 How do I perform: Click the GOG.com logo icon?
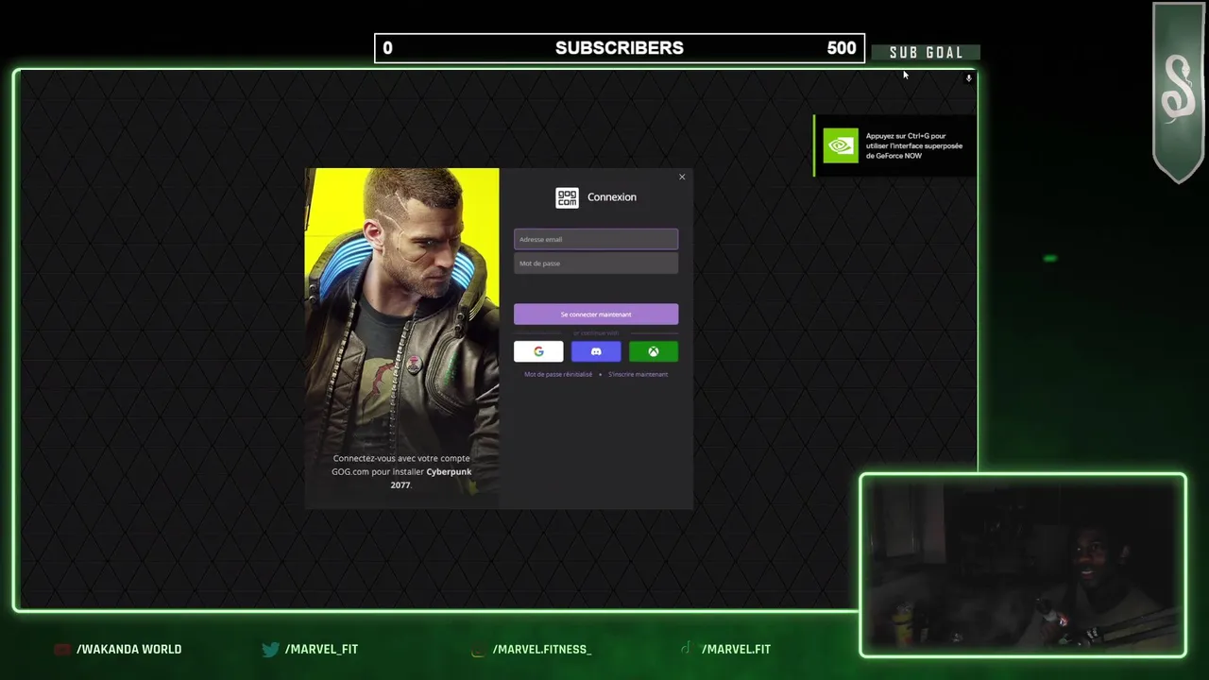pyautogui.click(x=567, y=197)
